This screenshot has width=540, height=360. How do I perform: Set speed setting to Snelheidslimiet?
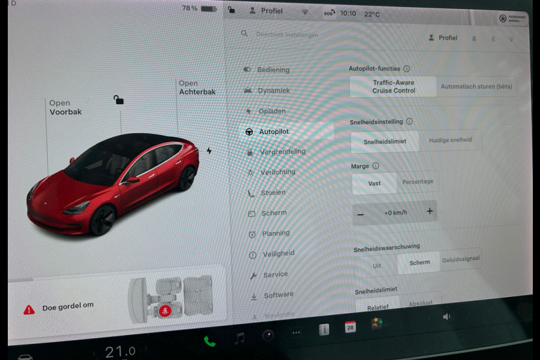tap(385, 141)
